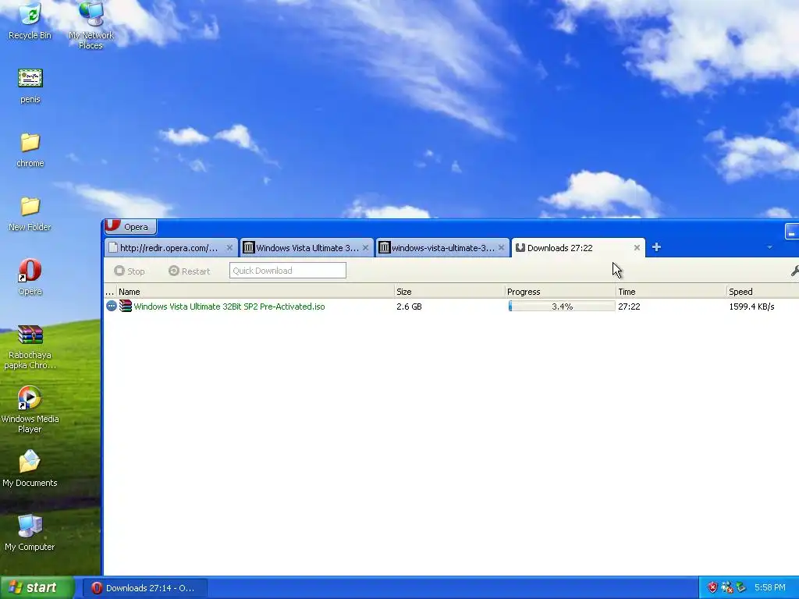Select the Rabochaya papka Chro... archive icon
Viewport: 799px width, 599px height.
tap(30, 346)
